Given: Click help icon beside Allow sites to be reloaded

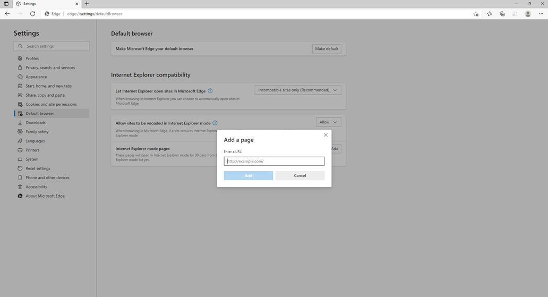Looking at the screenshot, I should (x=215, y=123).
